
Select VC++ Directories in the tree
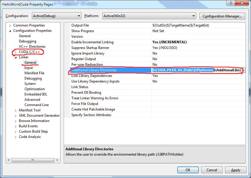tap(32, 47)
